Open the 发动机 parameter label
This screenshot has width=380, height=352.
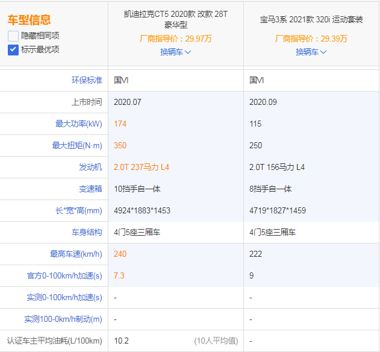pyautogui.click(x=90, y=167)
